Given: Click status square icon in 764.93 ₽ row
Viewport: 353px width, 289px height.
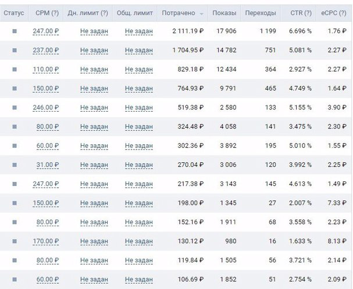Looking at the screenshot, I should tap(15, 88).
